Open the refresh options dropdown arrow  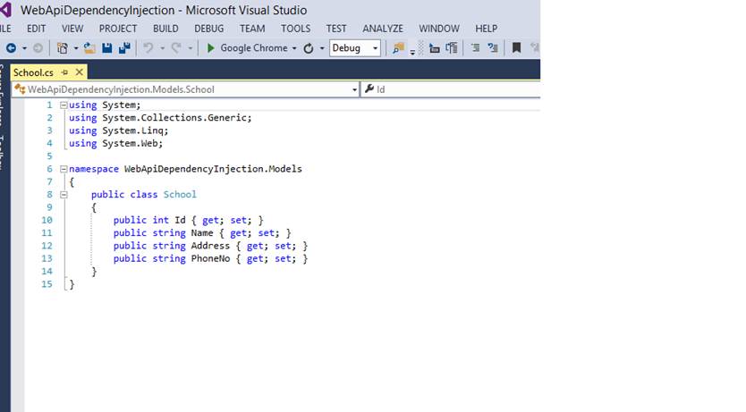pyautogui.click(x=322, y=48)
